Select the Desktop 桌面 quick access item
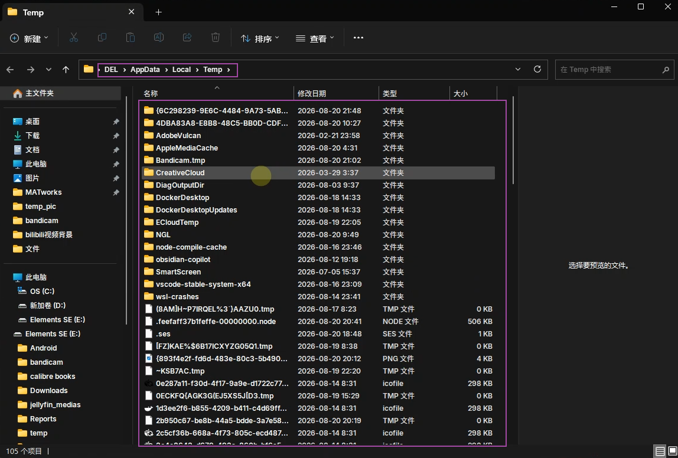The image size is (678, 458). pos(32,122)
